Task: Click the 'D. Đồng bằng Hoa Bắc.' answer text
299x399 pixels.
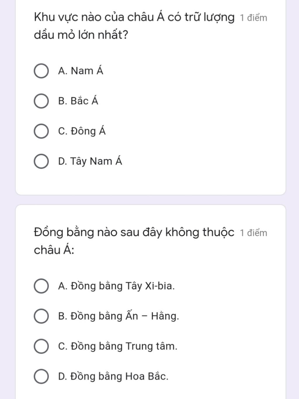Action: coord(113,376)
